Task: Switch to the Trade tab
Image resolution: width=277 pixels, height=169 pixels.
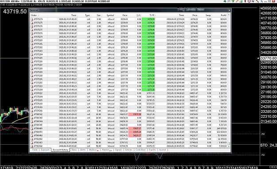Action: [35, 150]
